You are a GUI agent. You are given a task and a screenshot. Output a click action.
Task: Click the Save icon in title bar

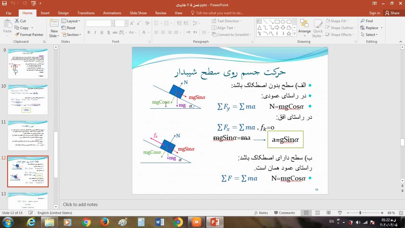coord(4,4)
